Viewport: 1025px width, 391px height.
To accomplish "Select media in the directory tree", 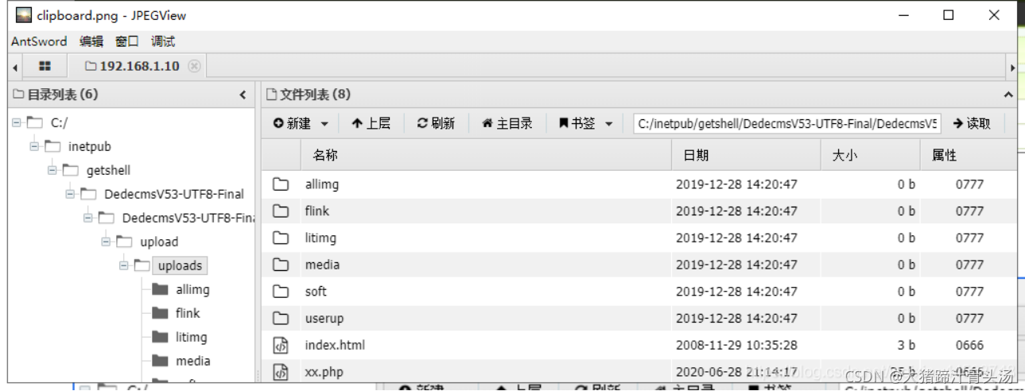I will click(x=193, y=361).
